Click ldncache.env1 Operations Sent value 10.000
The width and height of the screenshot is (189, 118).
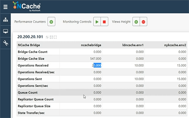pyautogui.click(x=139, y=79)
